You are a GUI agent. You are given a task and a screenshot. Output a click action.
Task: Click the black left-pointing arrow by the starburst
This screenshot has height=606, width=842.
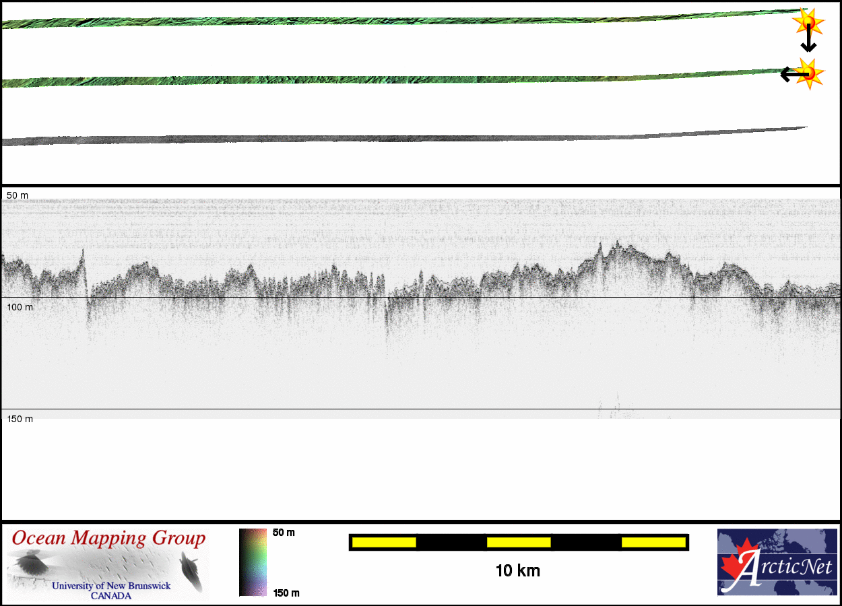click(x=789, y=74)
